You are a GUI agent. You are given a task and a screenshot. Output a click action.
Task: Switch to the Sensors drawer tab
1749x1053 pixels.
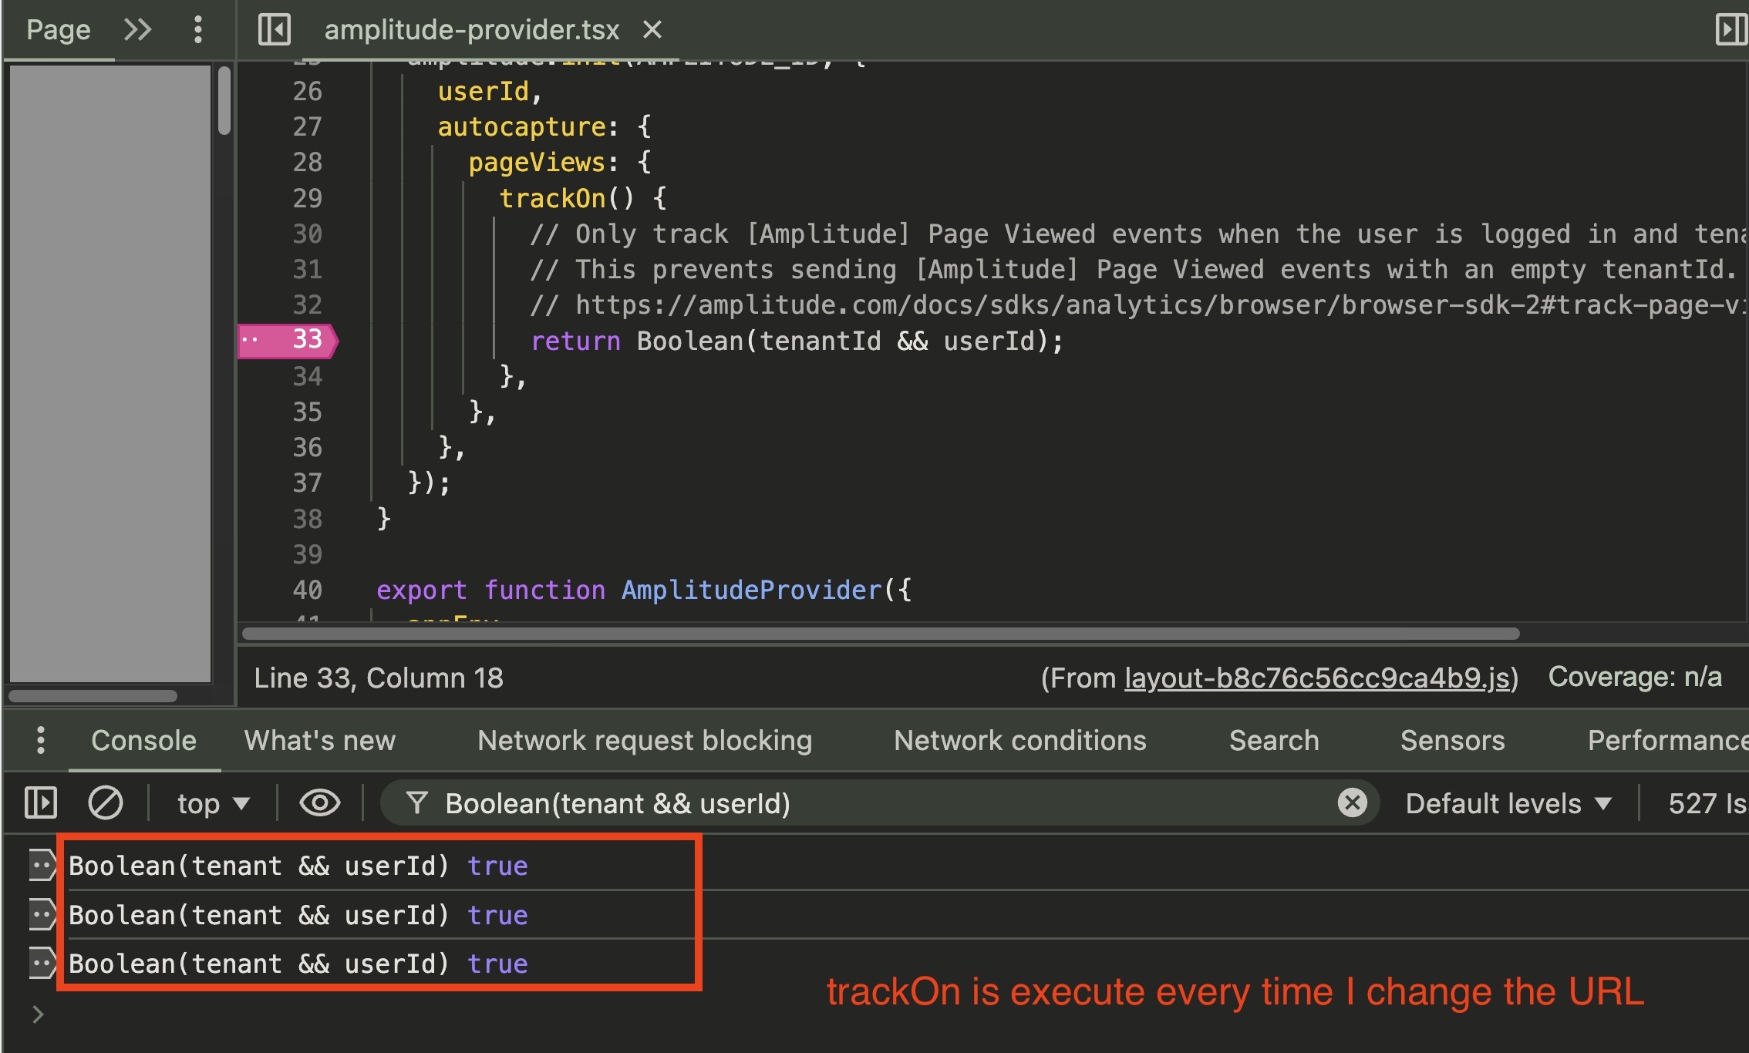tap(1451, 740)
